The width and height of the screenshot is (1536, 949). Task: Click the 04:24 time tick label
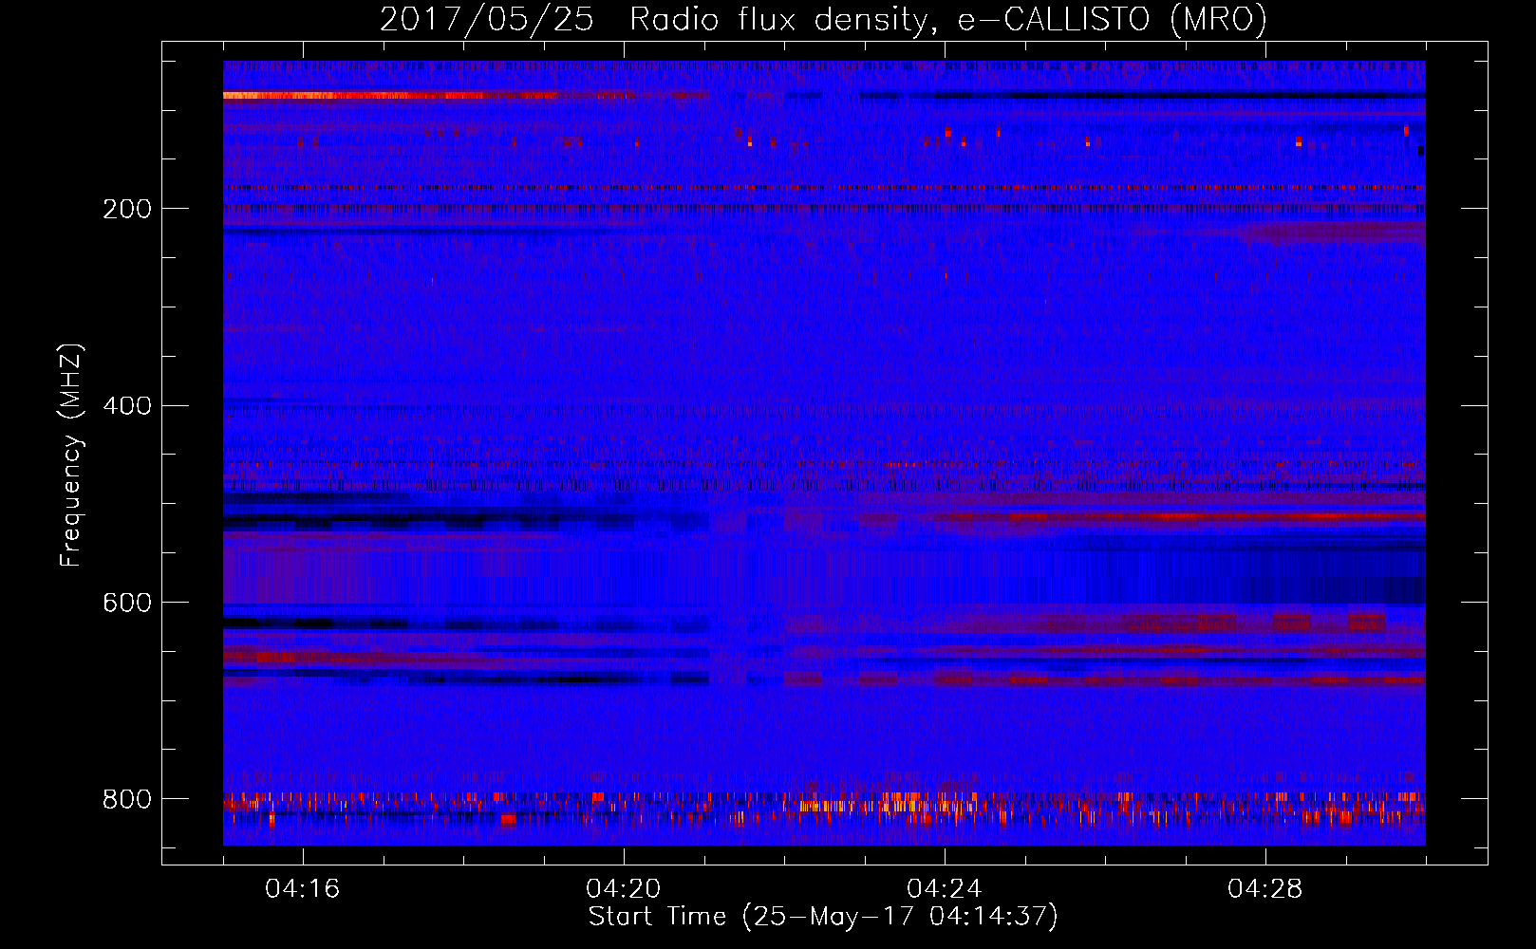click(945, 889)
